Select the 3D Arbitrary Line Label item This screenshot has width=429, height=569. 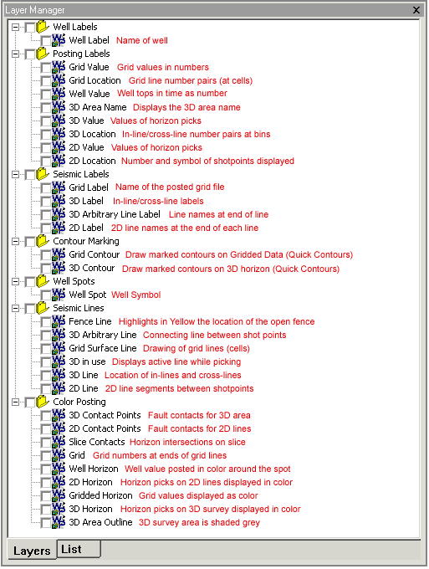[115, 214]
